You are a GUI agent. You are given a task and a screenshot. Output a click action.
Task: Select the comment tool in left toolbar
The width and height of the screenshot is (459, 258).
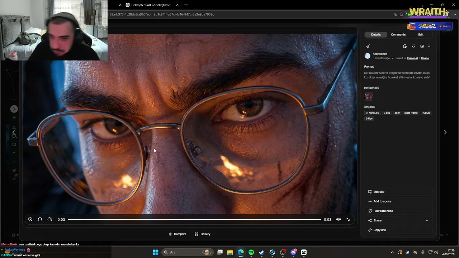(14, 145)
